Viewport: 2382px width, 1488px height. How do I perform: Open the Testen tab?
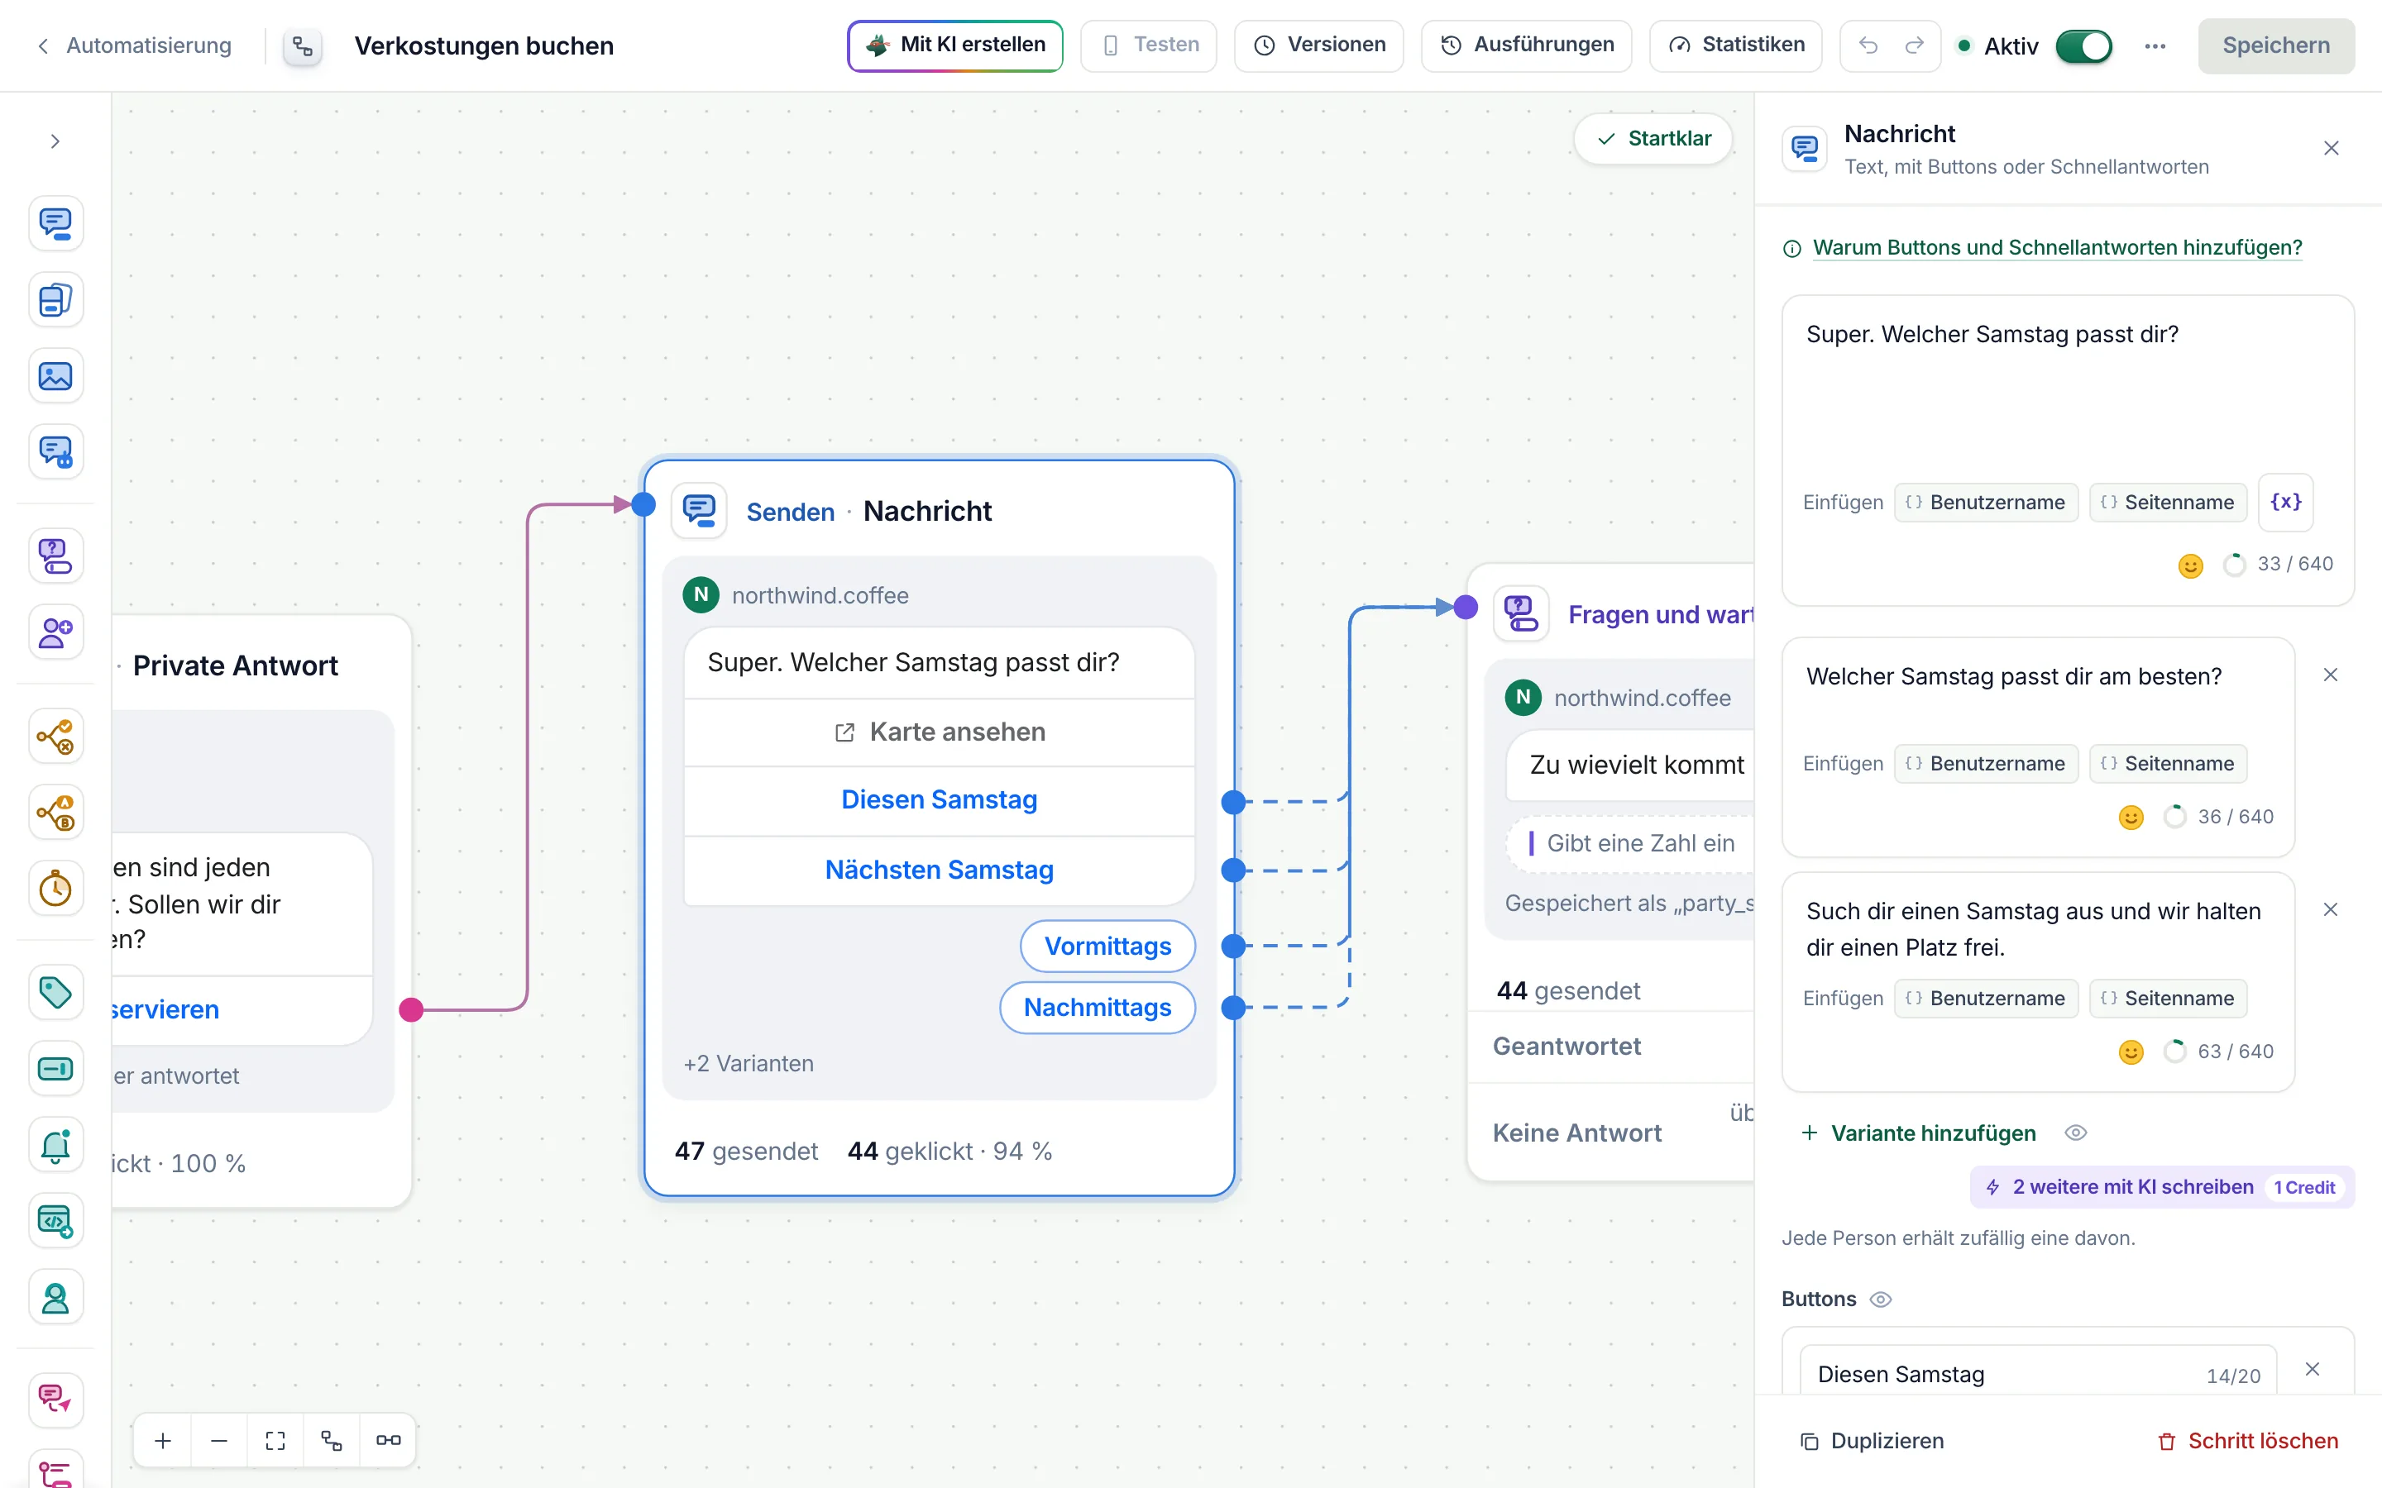(1149, 45)
